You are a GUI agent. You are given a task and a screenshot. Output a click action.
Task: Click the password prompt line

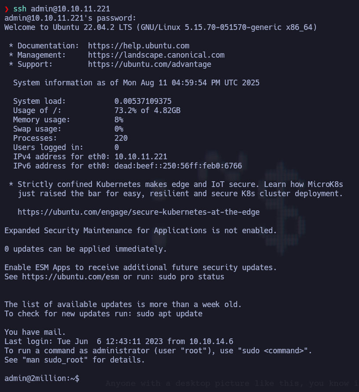[x=70, y=18]
